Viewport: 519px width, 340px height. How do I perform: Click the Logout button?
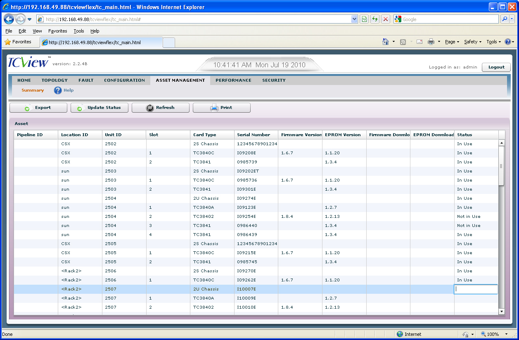(x=496, y=67)
